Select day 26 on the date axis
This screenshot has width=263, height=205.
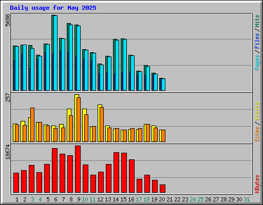[208, 199]
